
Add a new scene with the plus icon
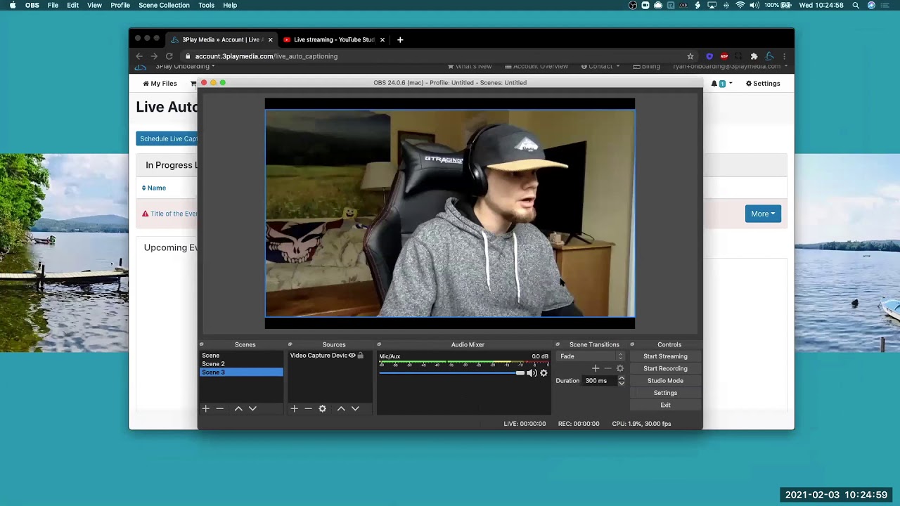click(x=206, y=408)
